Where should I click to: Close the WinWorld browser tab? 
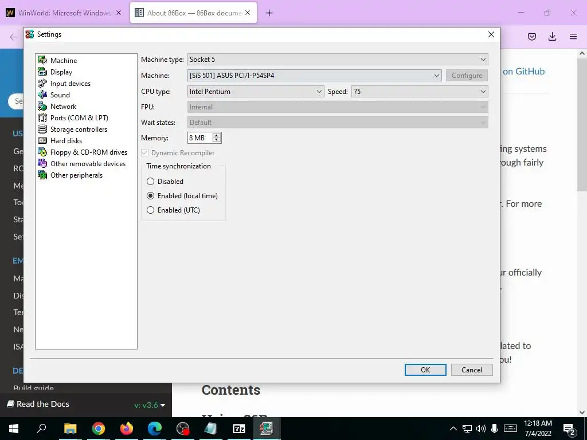[x=118, y=13]
